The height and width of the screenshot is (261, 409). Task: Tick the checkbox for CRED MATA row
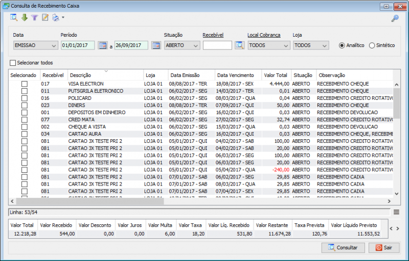point(24,120)
